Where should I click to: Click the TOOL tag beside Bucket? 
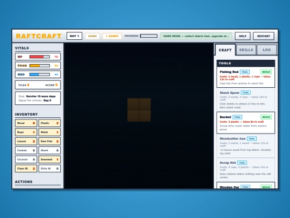click(x=237, y=117)
